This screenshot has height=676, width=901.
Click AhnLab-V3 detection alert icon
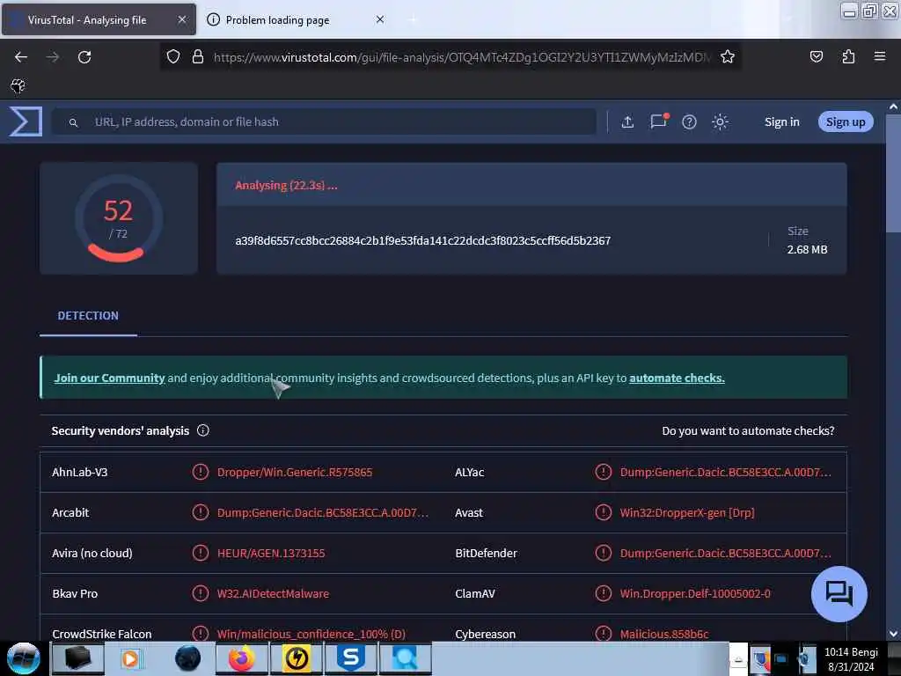[x=200, y=472]
